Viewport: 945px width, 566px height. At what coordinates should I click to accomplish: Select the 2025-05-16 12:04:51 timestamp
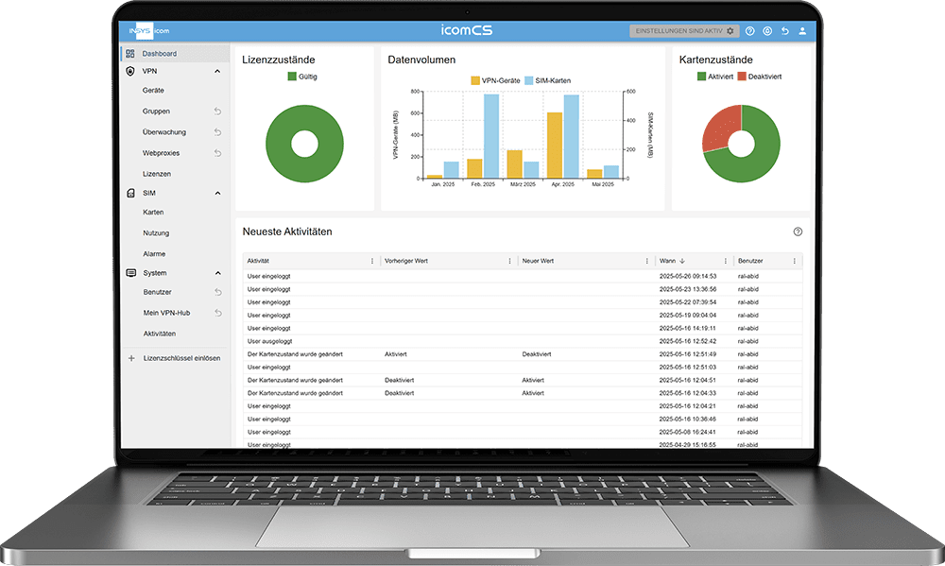tap(688, 381)
